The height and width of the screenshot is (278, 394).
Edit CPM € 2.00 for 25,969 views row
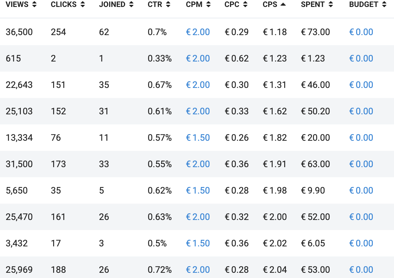[198, 269]
